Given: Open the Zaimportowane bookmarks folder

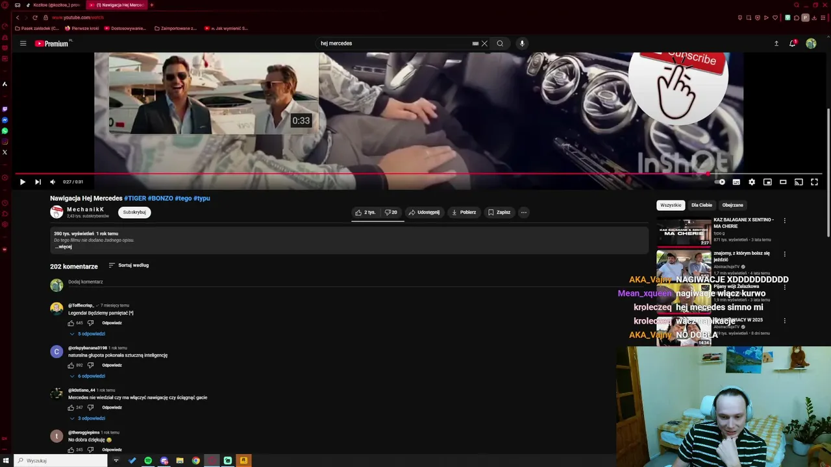Looking at the screenshot, I should (175, 29).
